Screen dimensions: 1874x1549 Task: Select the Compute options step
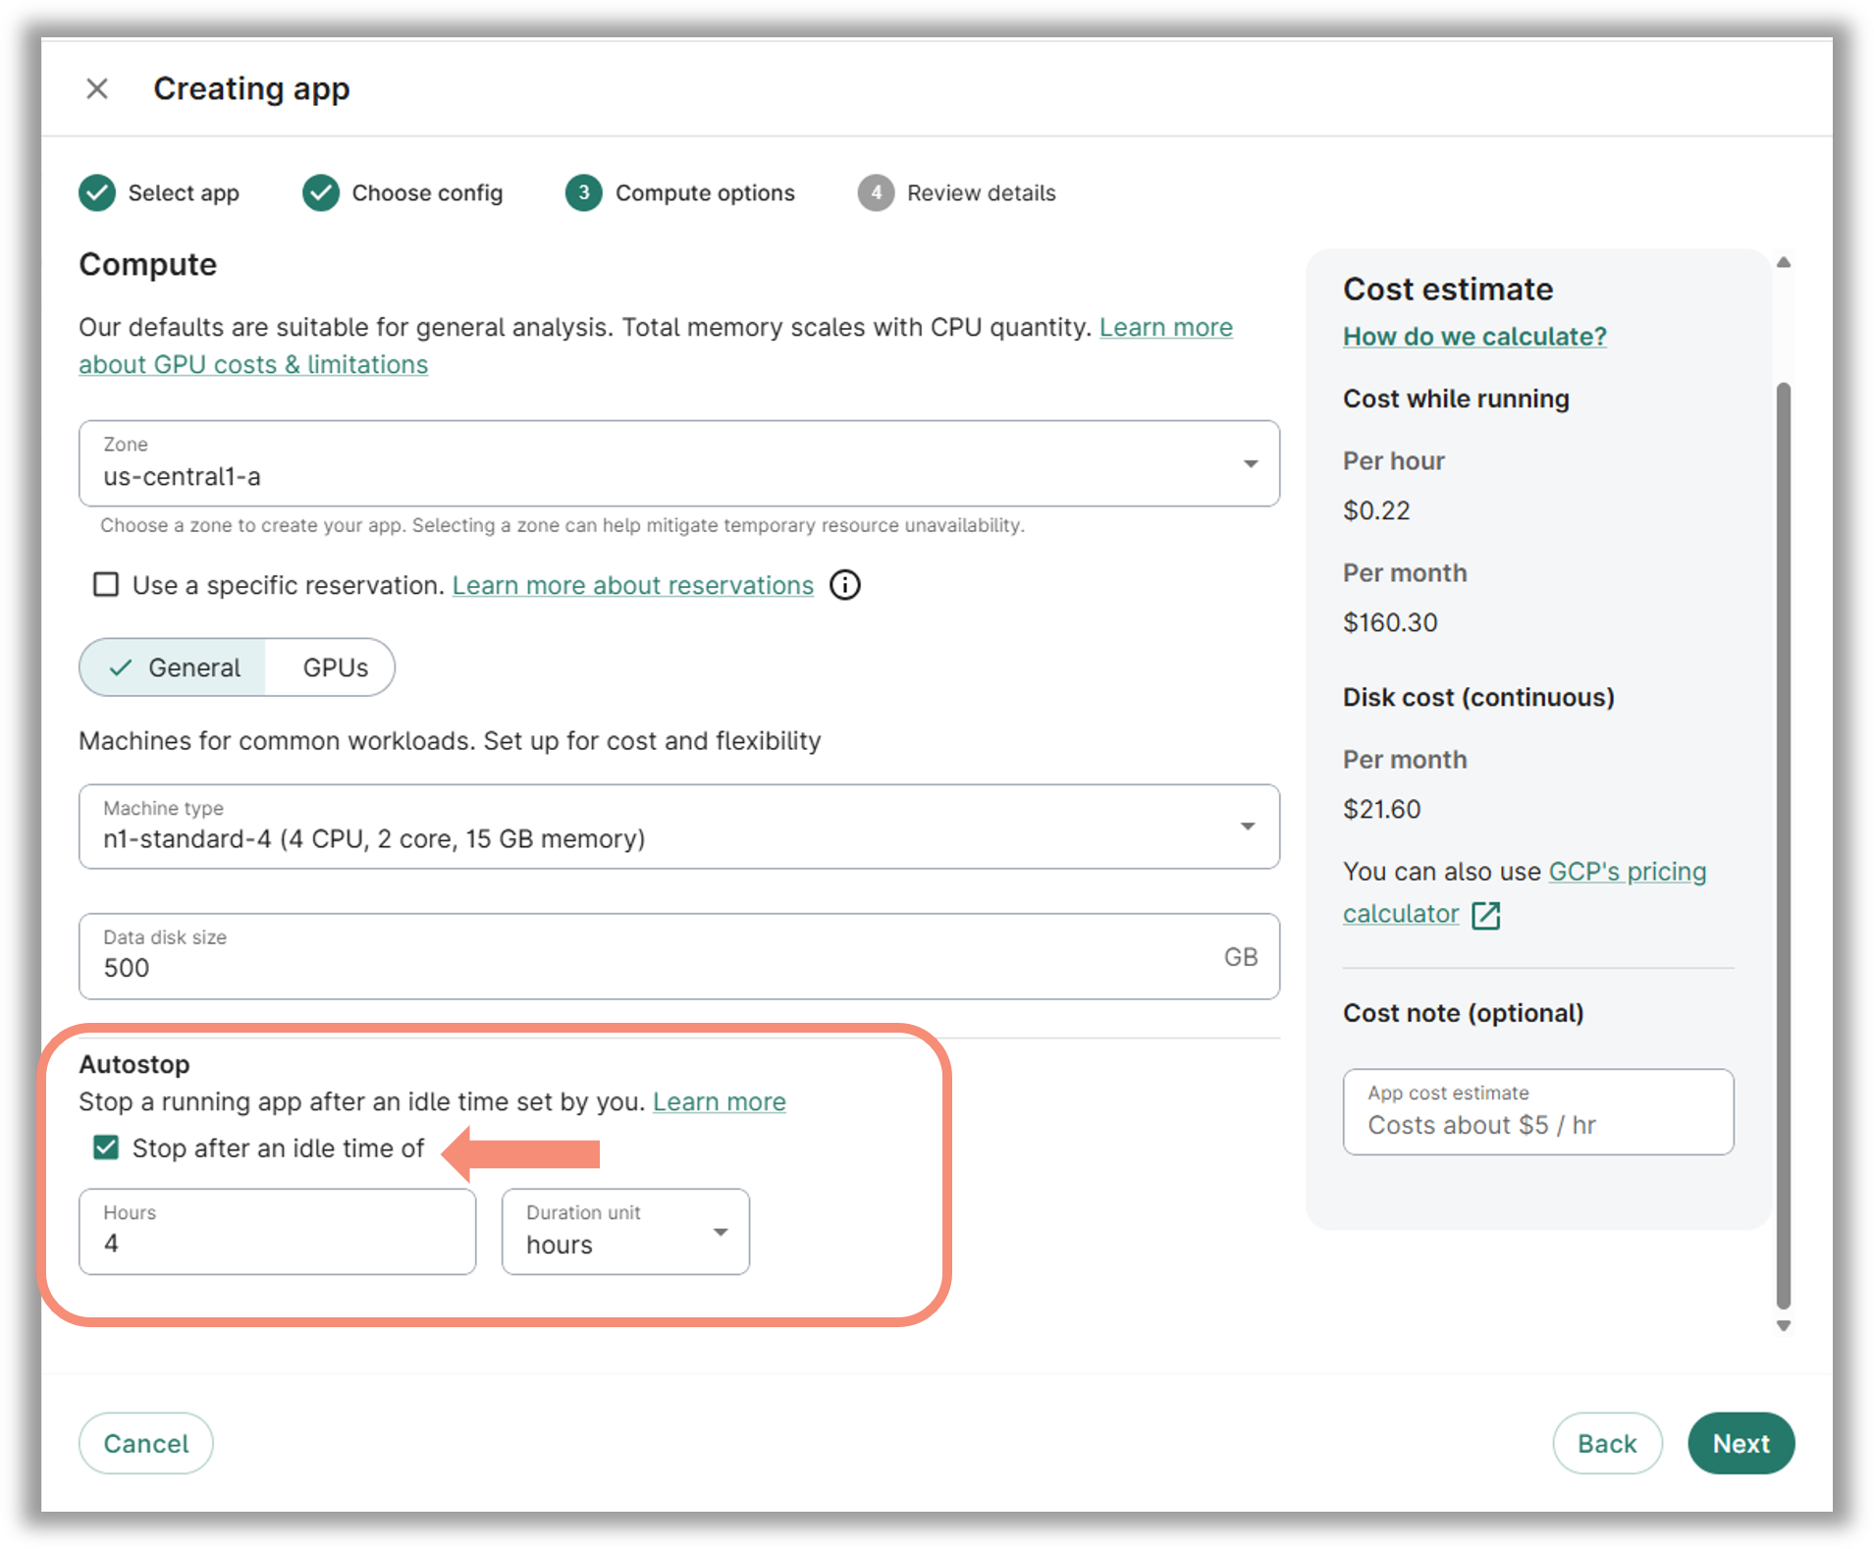pyautogui.click(x=680, y=193)
